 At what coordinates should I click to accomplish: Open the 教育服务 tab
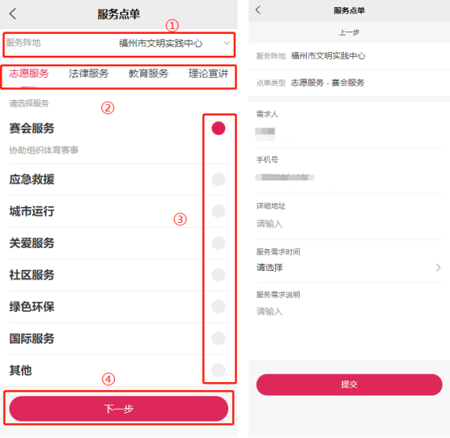click(148, 73)
